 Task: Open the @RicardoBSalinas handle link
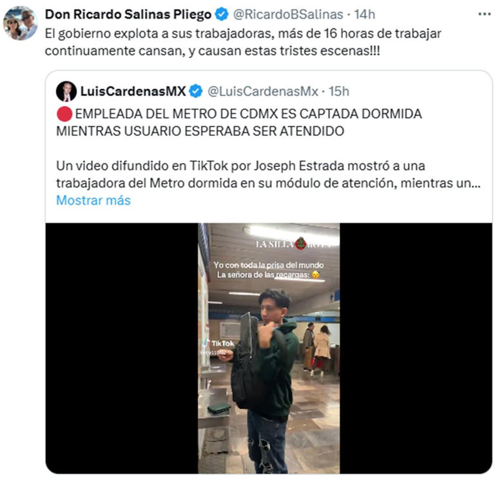(288, 14)
